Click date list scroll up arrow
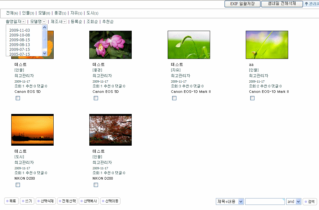This screenshot has width=319, height=210. point(45,27)
